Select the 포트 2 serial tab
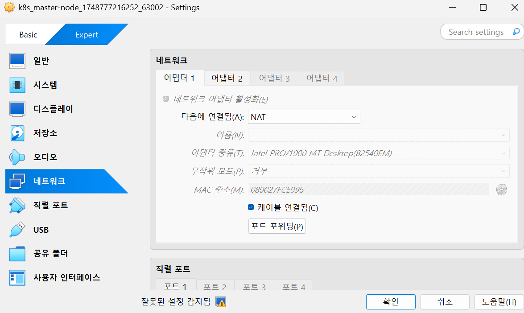The width and height of the screenshot is (524, 313). [x=215, y=286]
